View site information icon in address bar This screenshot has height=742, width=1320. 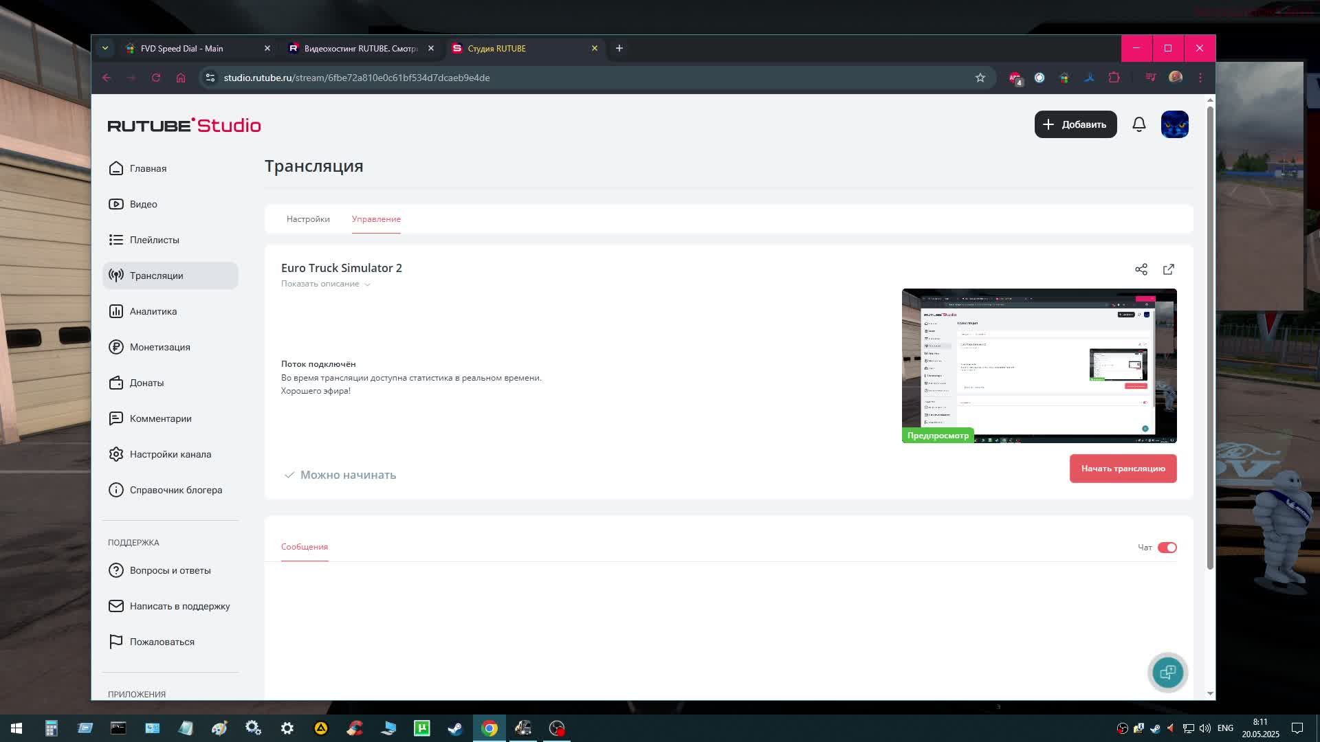pyautogui.click(x=210, y=78)
